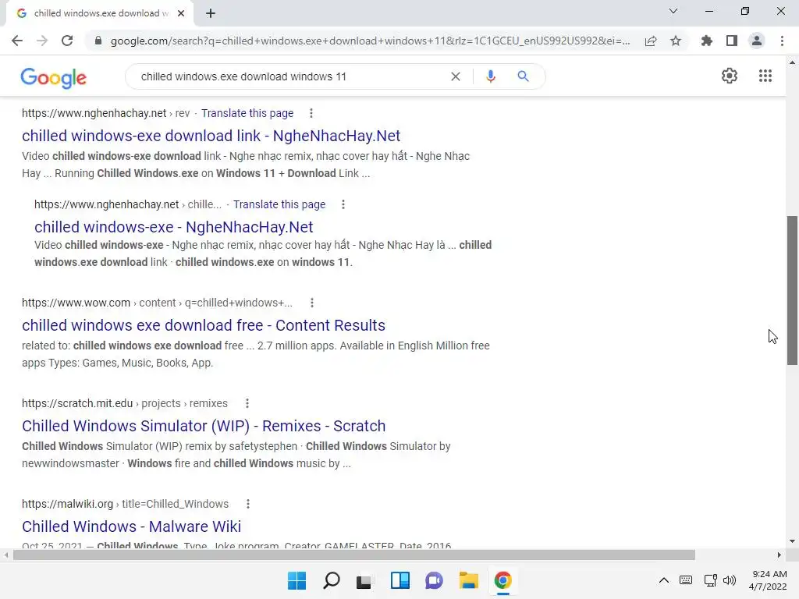Open the Extensions puzzle icon
Screen dimensions: 799x599
706,41
